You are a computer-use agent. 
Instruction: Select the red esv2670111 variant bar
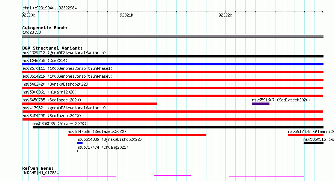pyautogui.click(x=173, y=72)
